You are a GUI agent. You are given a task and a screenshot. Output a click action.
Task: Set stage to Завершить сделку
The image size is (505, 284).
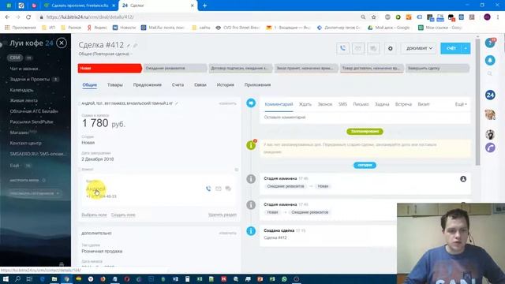tap(437, 69)
